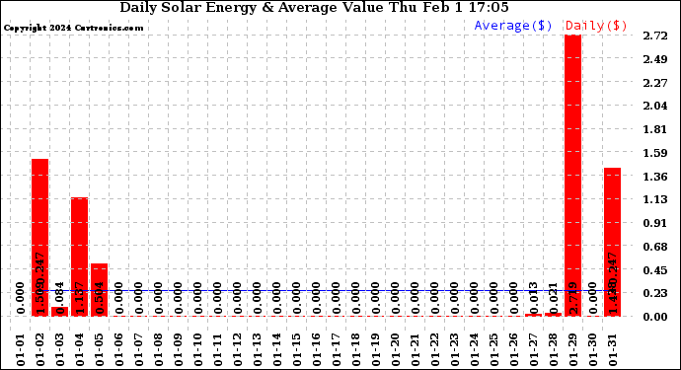Click the y-axis label "0.00"
681x370 pixels.
click(655, 317)
